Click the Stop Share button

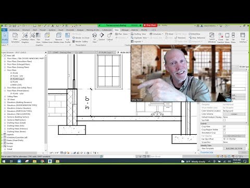tap(150, 25)
